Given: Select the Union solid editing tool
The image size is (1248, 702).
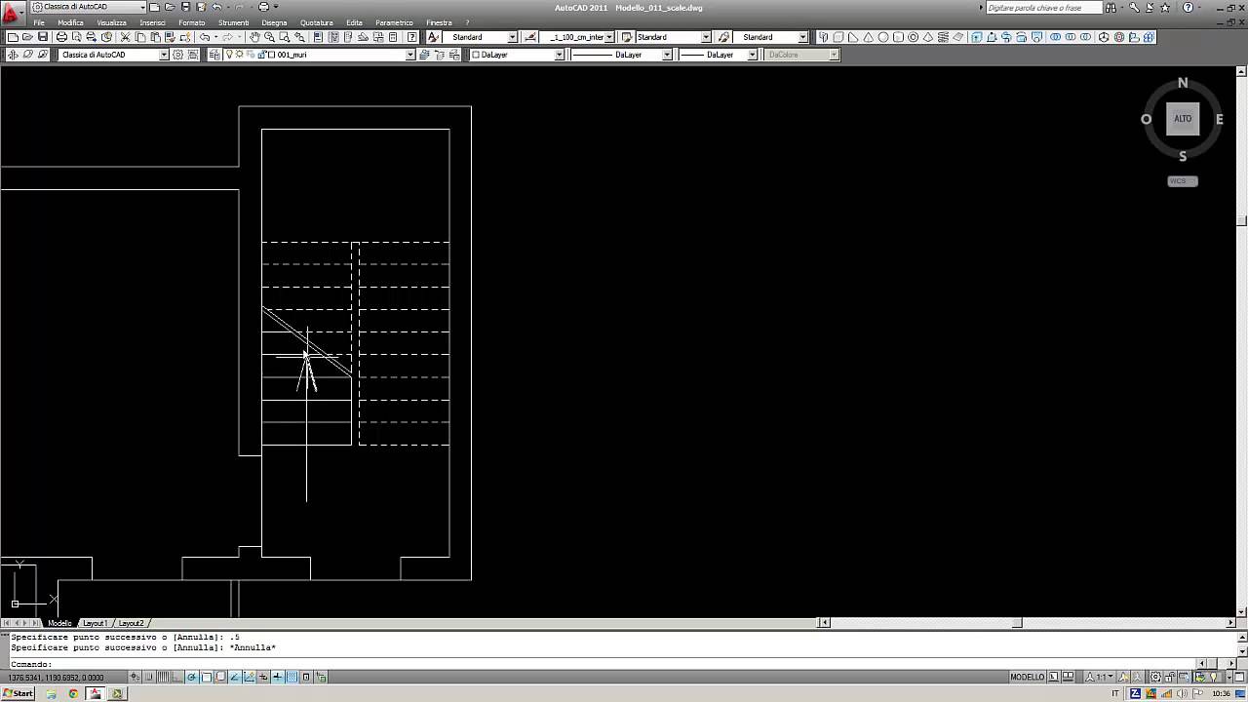Looking at the screenshot, I should pos(1055,37).
